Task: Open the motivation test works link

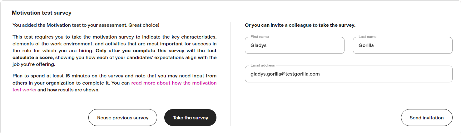Action: 174,83
